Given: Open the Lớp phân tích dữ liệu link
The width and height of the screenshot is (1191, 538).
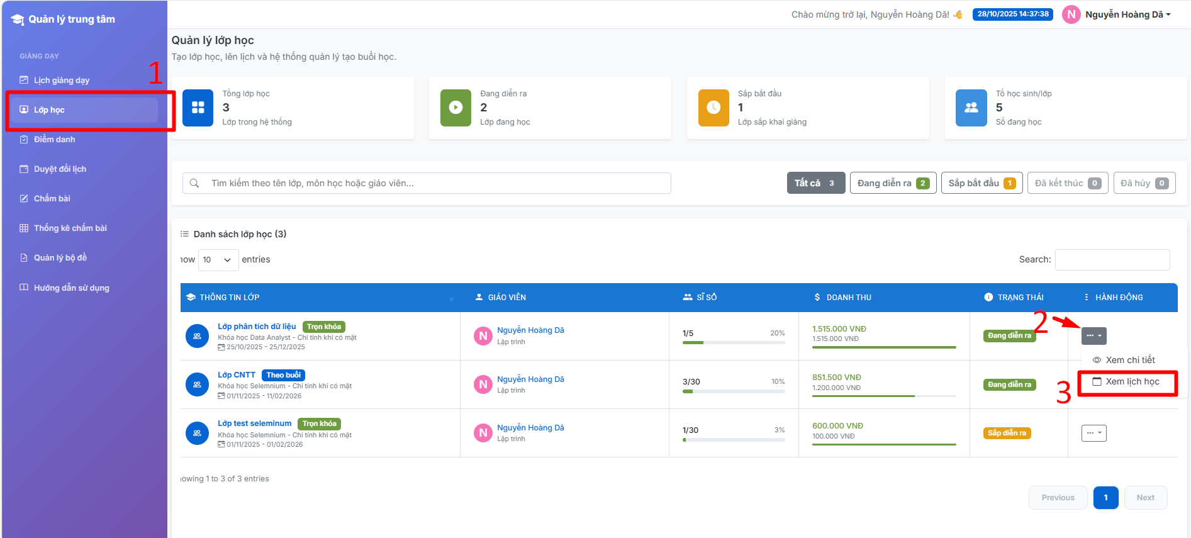Looking at the screenshot, I should click(x=257, y=327).
